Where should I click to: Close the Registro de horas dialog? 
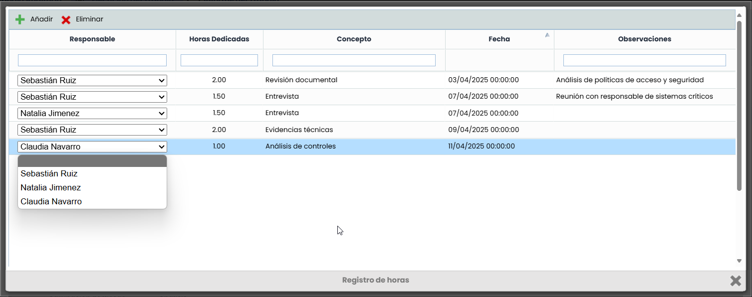click(735, 281)
